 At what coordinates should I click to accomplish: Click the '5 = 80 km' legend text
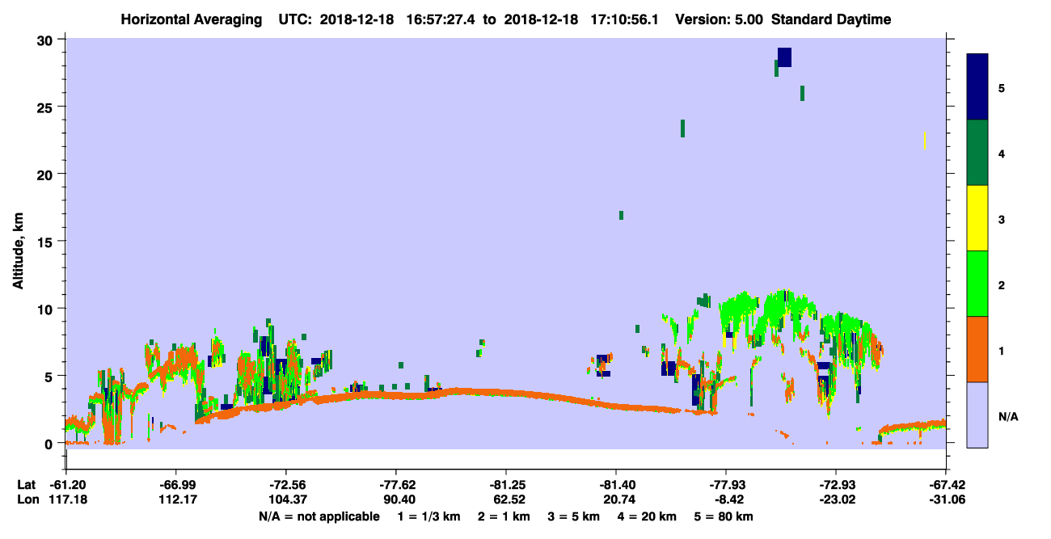point(724,516)
